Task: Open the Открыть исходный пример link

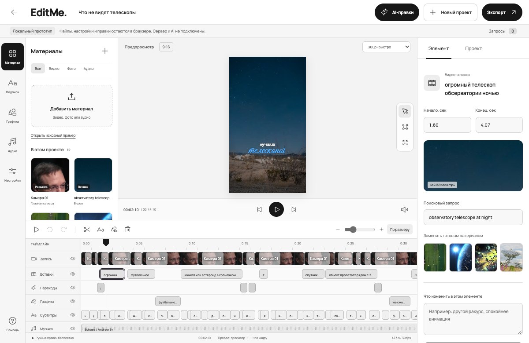Action: click(53, 135)
